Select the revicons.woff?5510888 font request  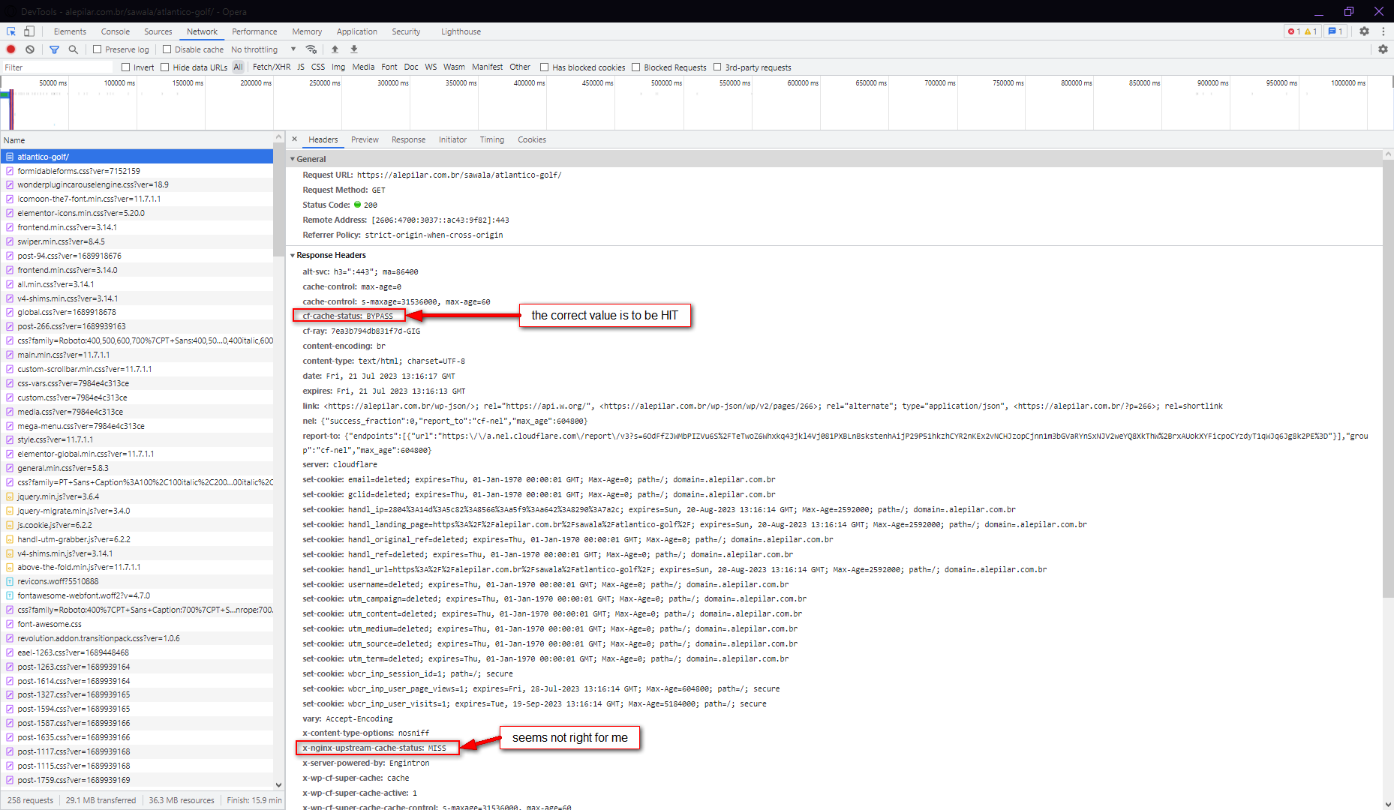[x=137, y=581]
